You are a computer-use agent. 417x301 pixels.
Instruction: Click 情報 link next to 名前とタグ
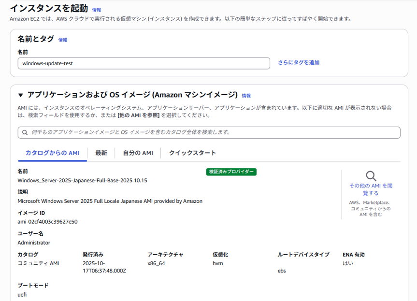tap(63, 40)
